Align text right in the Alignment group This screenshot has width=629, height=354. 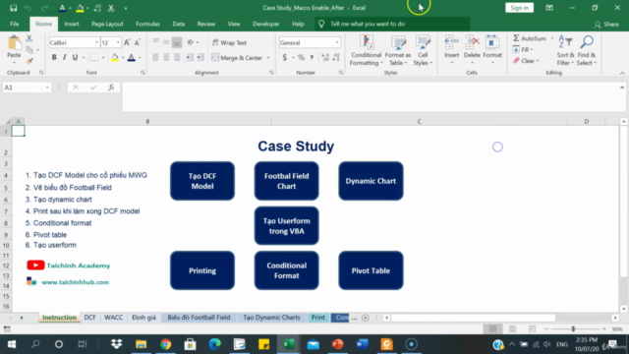177,57
